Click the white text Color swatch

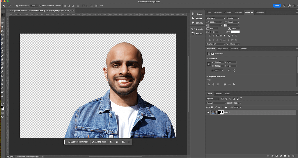pyautogui.click(x=235, y=32)
